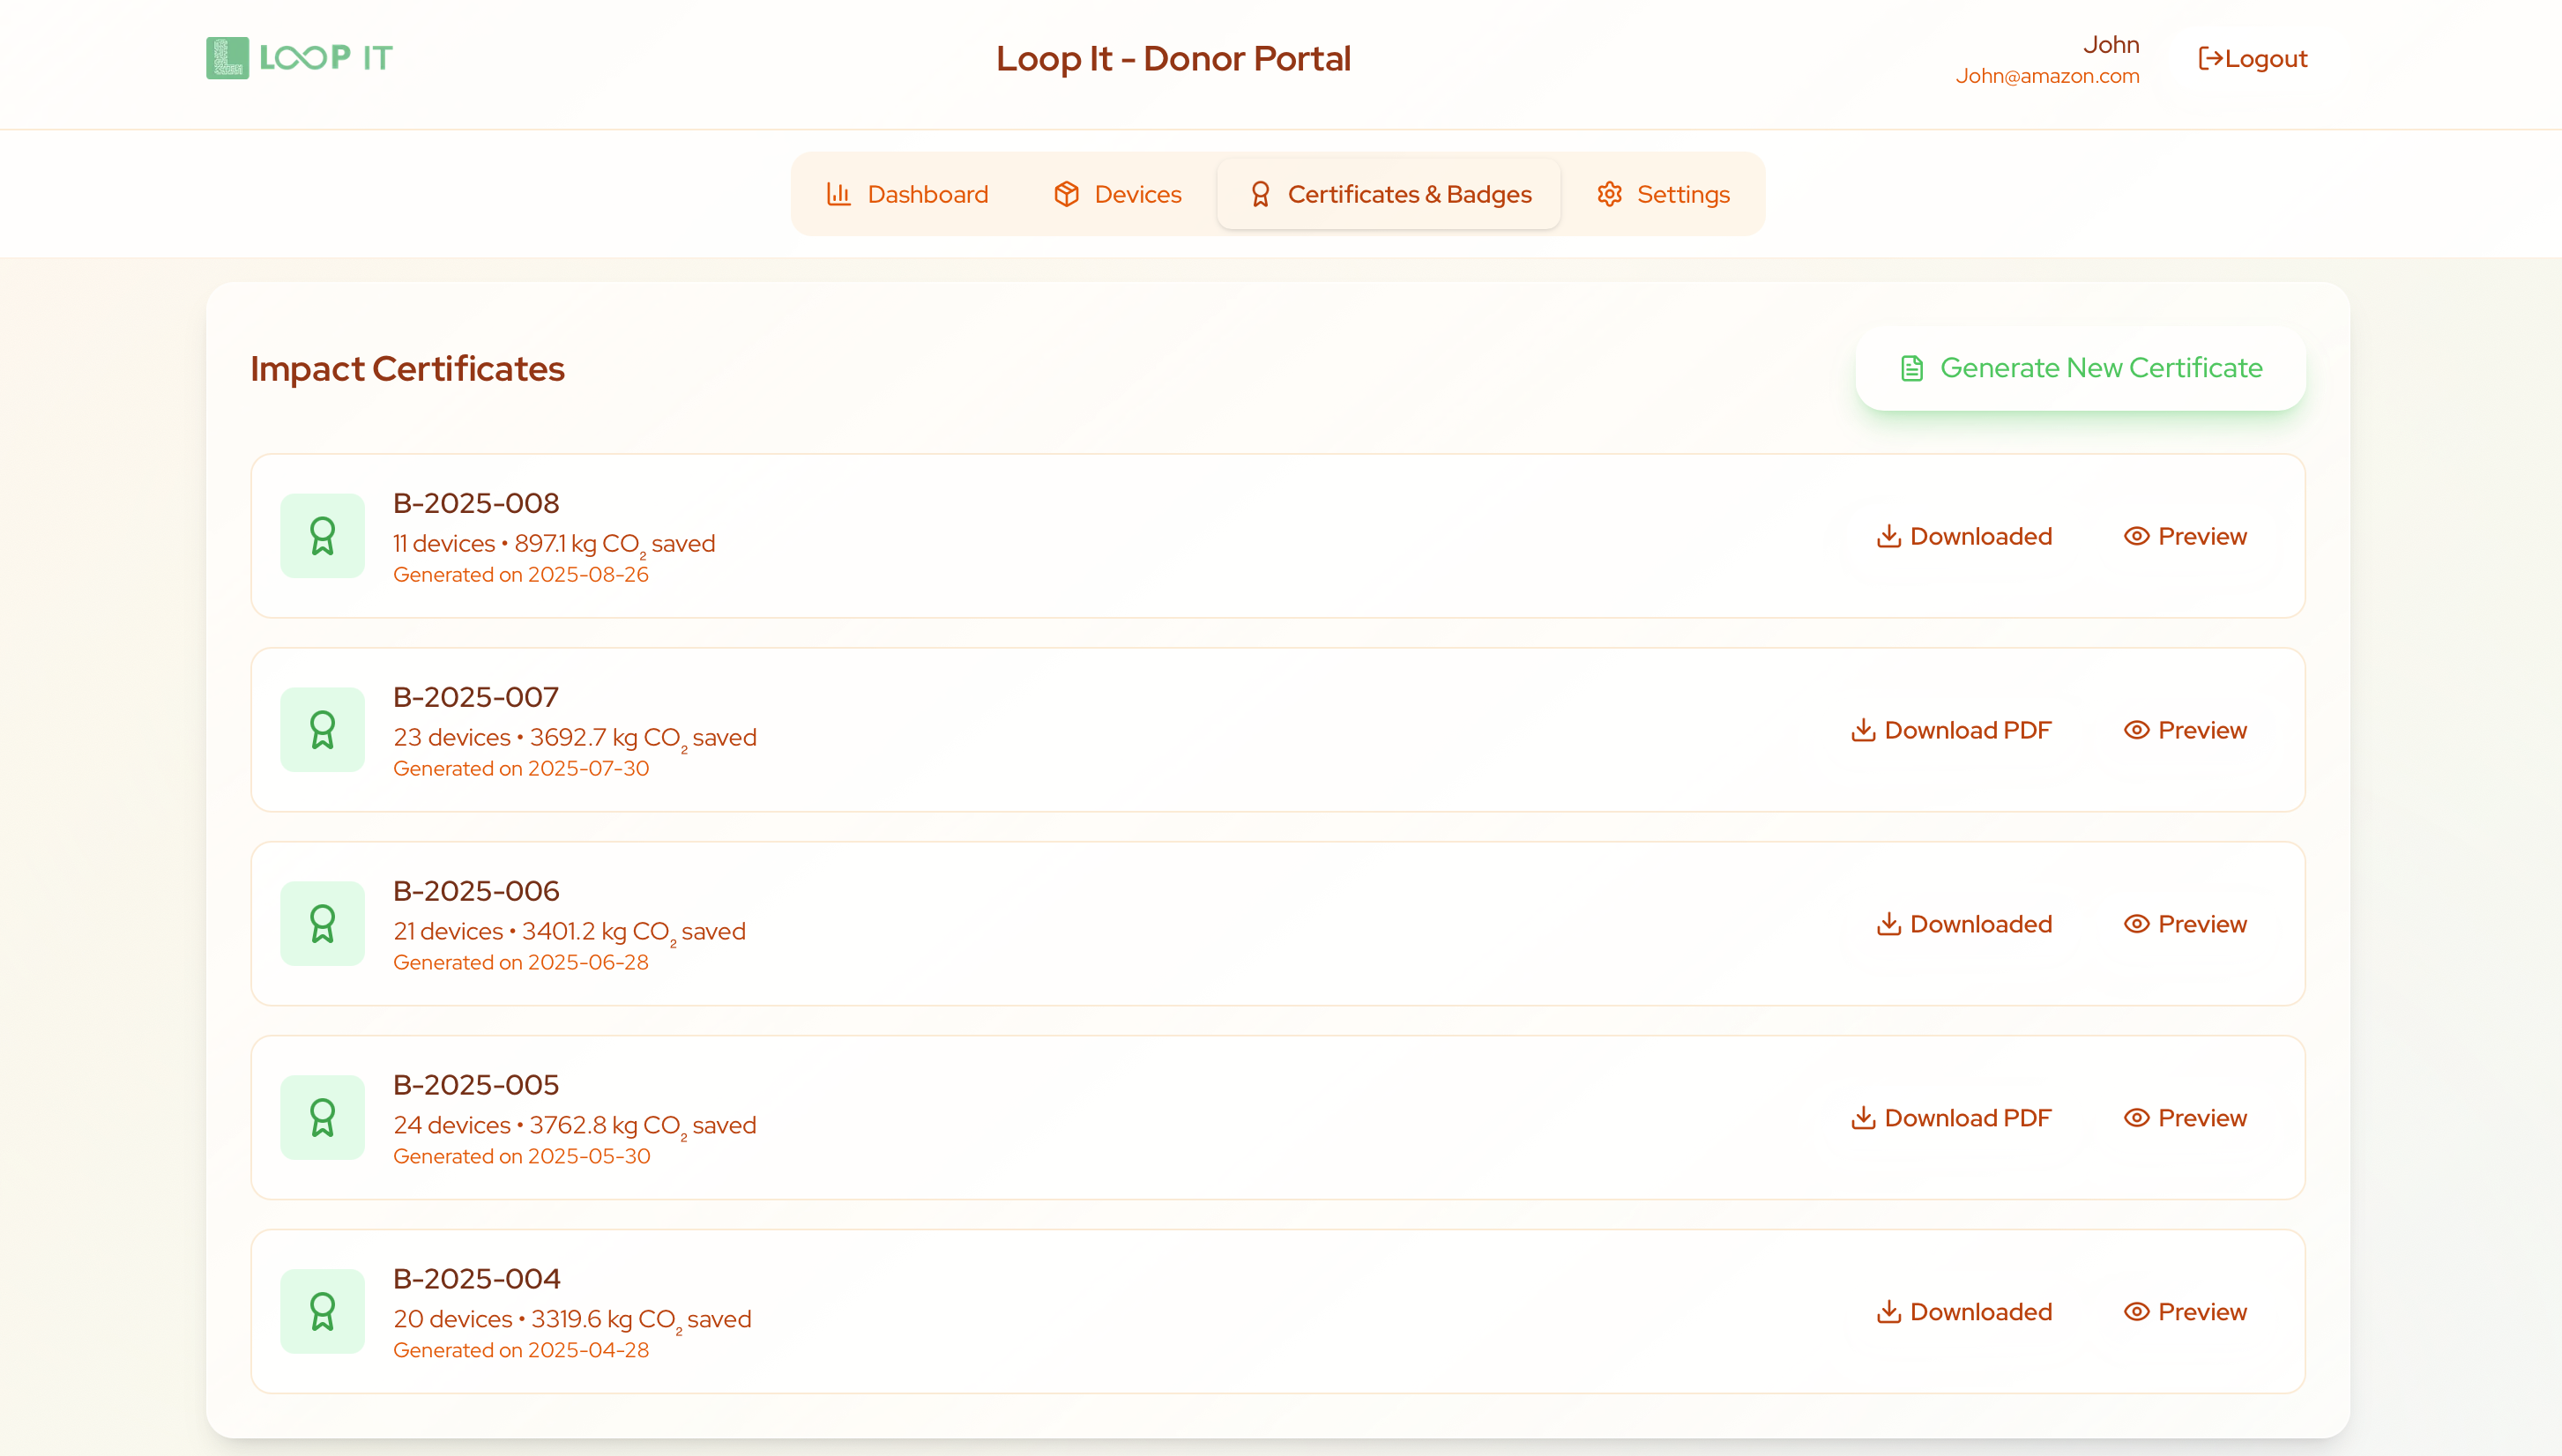Click the eye icon for B-2025-005 preview

2136,1118
